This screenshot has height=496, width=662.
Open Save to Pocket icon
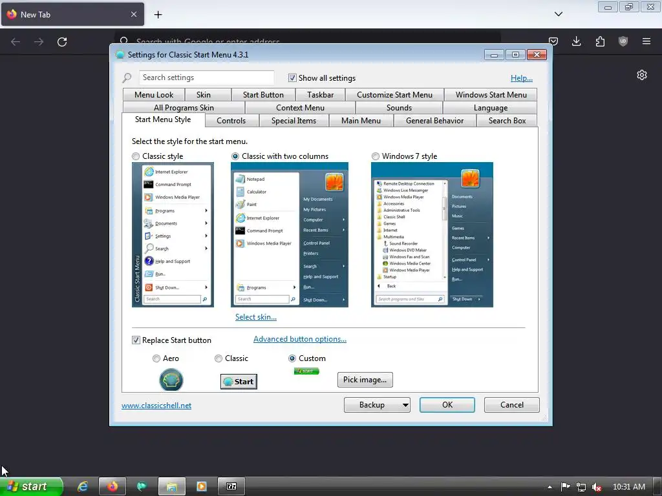pos(553,41)
